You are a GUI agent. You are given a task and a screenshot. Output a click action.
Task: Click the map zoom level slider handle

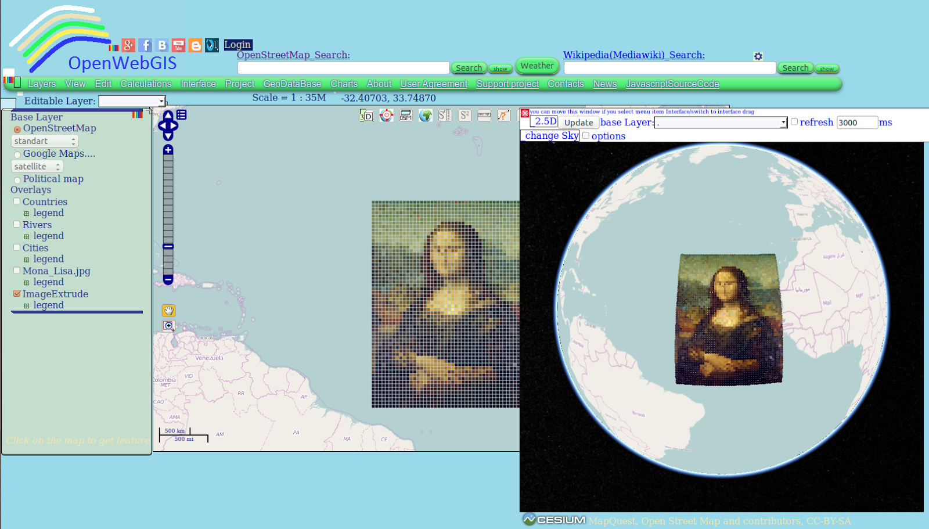click(x=168, y=247)
